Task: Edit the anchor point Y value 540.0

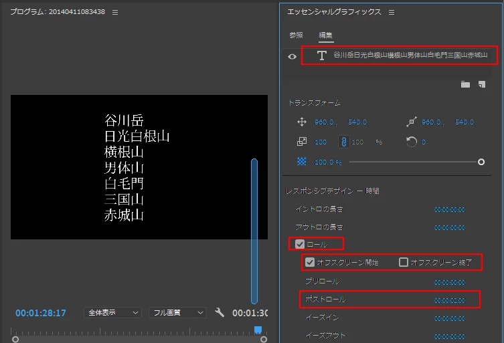Action: pyautogui.click(x=465, y=122)
